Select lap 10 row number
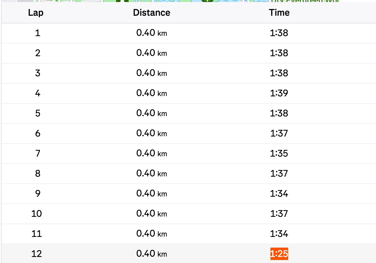 click(x=37, y=214)
